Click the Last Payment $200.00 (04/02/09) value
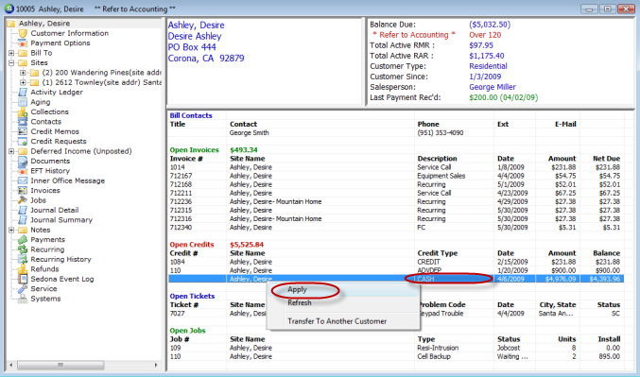Viewport: 640px width, 377px height. 503,97
